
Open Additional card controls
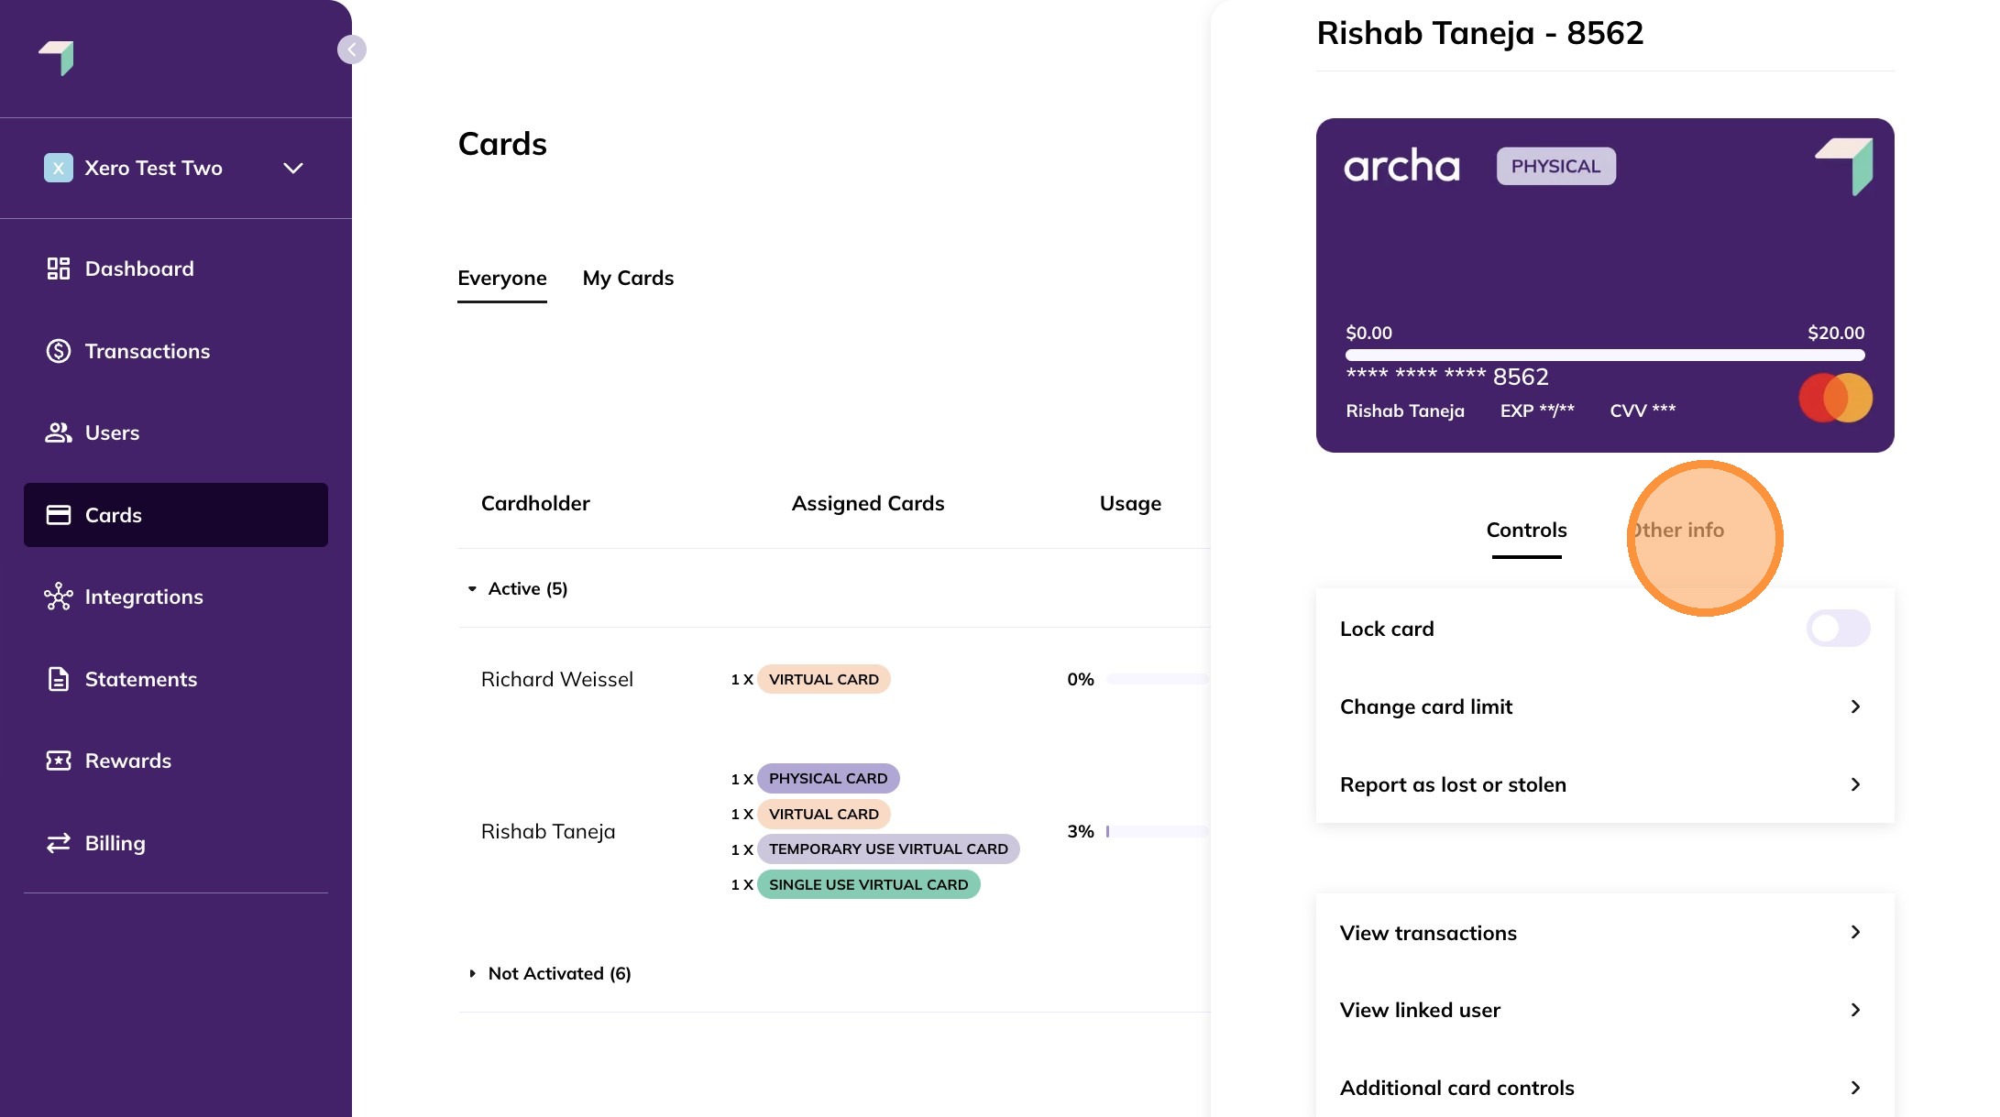pos(1604,1088)
